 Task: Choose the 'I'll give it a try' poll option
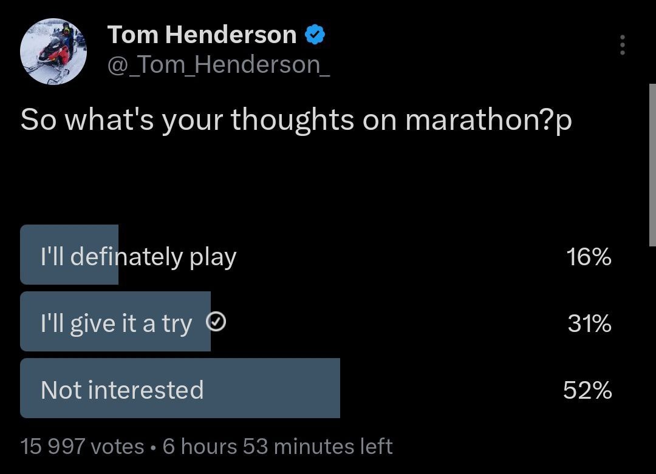pyautogui.click(x=116, y=323)
